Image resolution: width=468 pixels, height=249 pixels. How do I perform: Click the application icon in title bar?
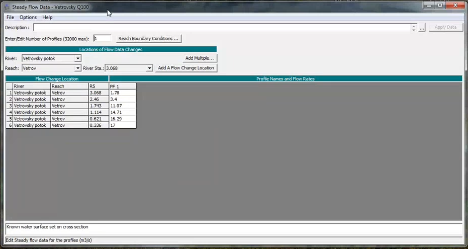(6, 5)
